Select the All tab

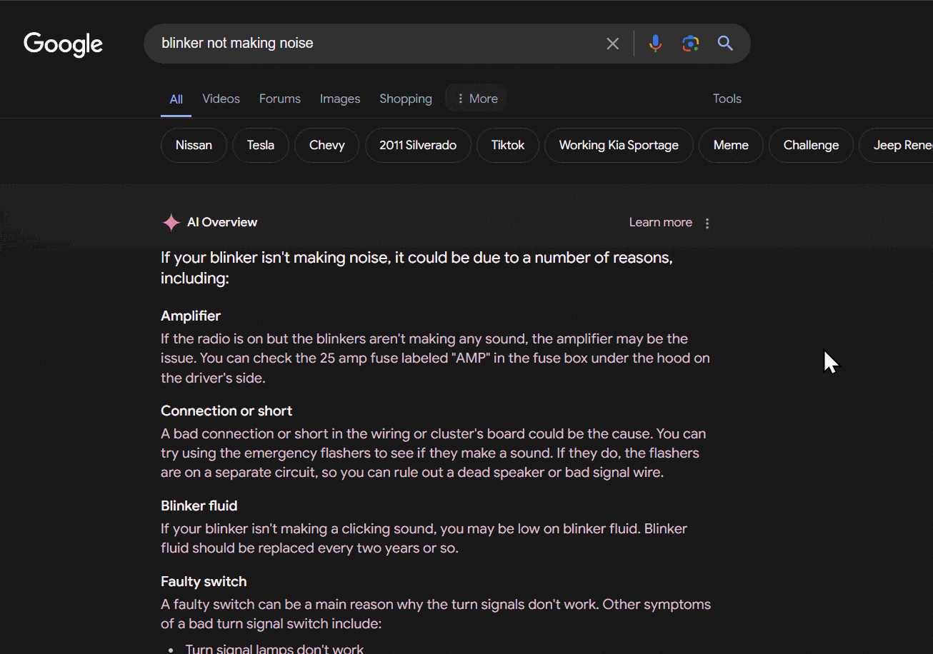[176, 99]
